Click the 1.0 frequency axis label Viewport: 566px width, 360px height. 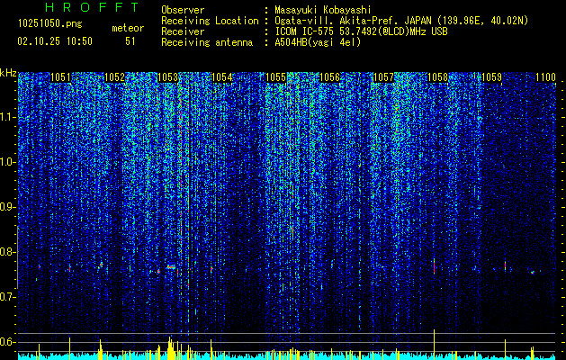coord(8,162)
